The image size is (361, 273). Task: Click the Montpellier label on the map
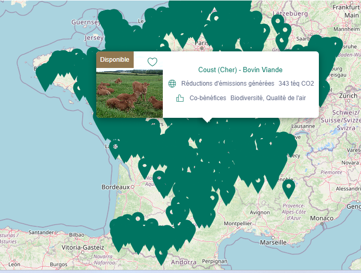click(x=238, y=223)
